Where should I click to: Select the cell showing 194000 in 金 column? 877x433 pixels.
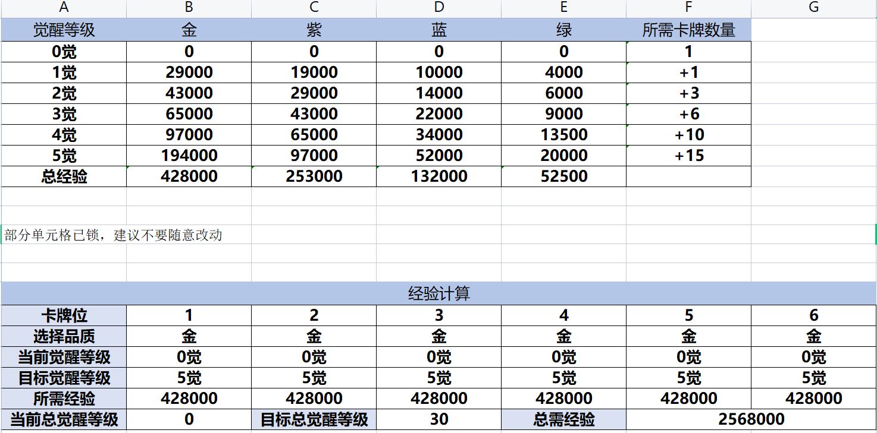tap(189, 155)
